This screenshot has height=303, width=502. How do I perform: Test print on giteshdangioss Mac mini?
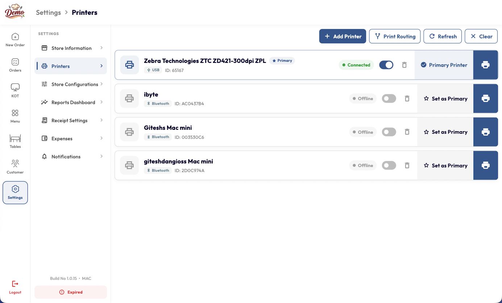(x=486, y=165)
